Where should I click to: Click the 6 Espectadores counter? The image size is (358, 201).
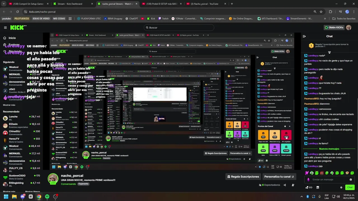270,185
